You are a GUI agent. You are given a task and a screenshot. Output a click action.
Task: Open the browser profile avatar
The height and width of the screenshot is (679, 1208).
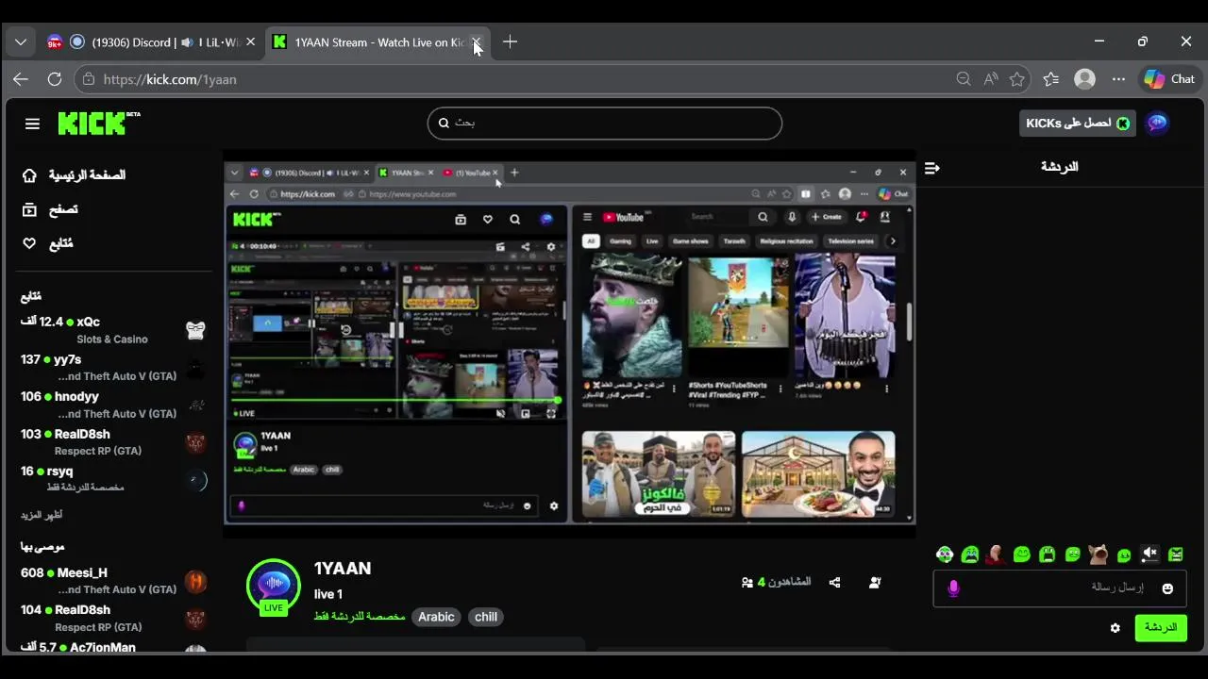(1085, 79)
